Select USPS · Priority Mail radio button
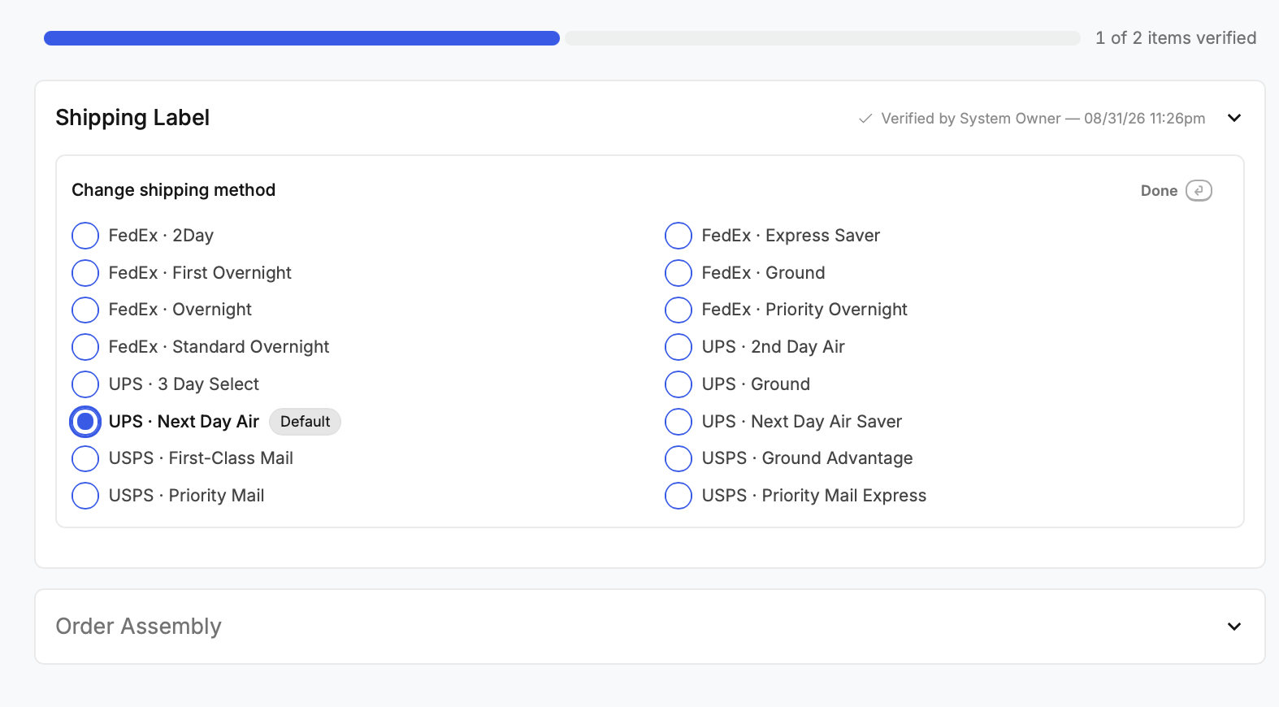1279x707 pixels. point(85,496)
